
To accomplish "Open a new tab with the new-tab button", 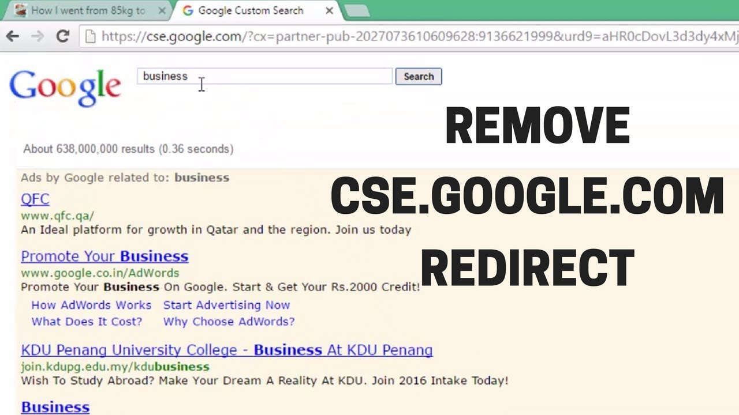I will 356,11.
